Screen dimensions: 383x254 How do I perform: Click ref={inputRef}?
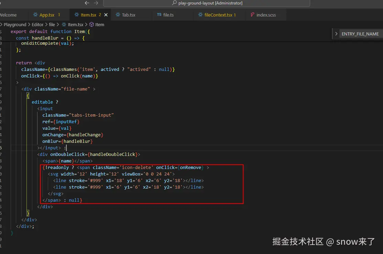click(61, 122)
